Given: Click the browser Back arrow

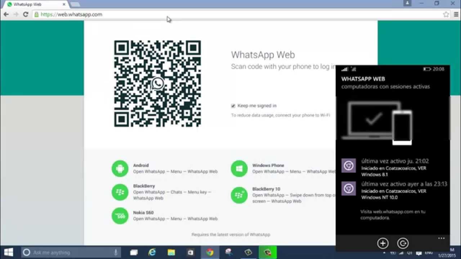Looking at the screenshot, I should (6, 14).
